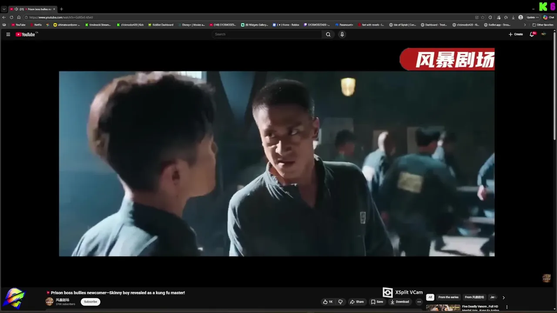The height and width of the screenshot is (313, 557).
Task: Save video to playlist
Action: click(377, 302)
